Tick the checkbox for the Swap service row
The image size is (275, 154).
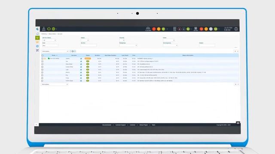coord(43,78)
